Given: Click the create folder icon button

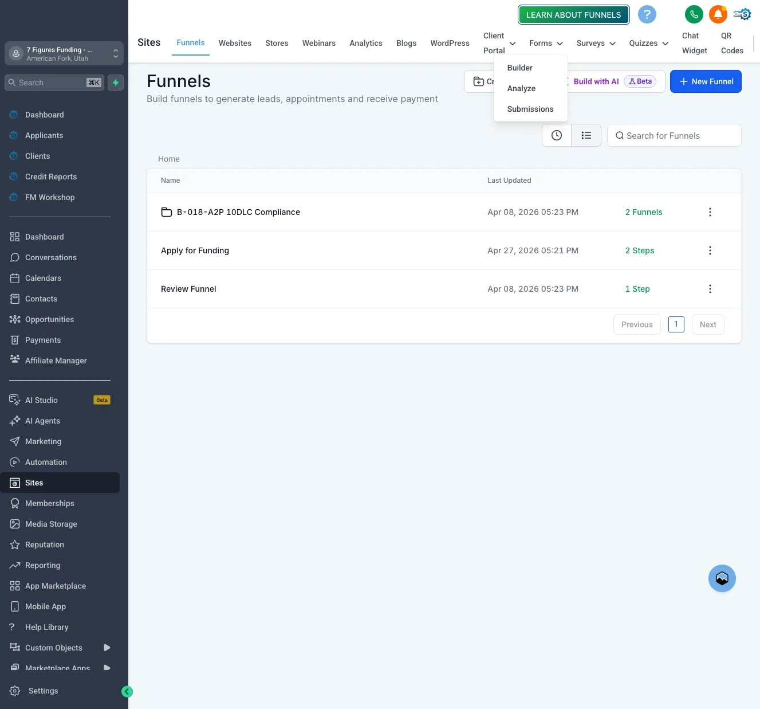Looking at the screenshot, I should pos(479,81).
